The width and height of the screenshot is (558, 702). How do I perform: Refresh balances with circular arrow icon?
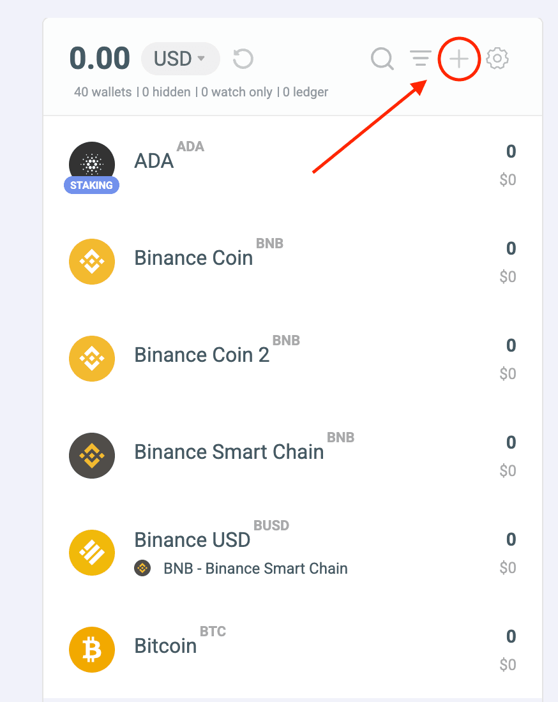(x=243, y=59)
